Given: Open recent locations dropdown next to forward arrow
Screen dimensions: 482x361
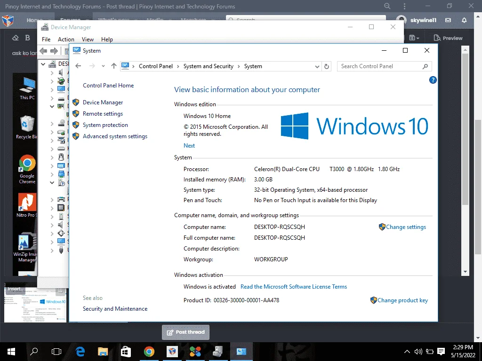Looking at the screenshot, I should click(103, 66).
